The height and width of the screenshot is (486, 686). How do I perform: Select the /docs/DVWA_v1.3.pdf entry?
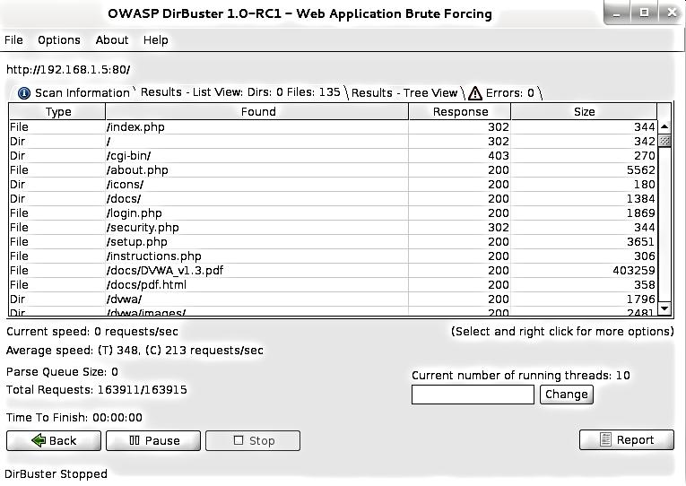click(x=333, y=270)
